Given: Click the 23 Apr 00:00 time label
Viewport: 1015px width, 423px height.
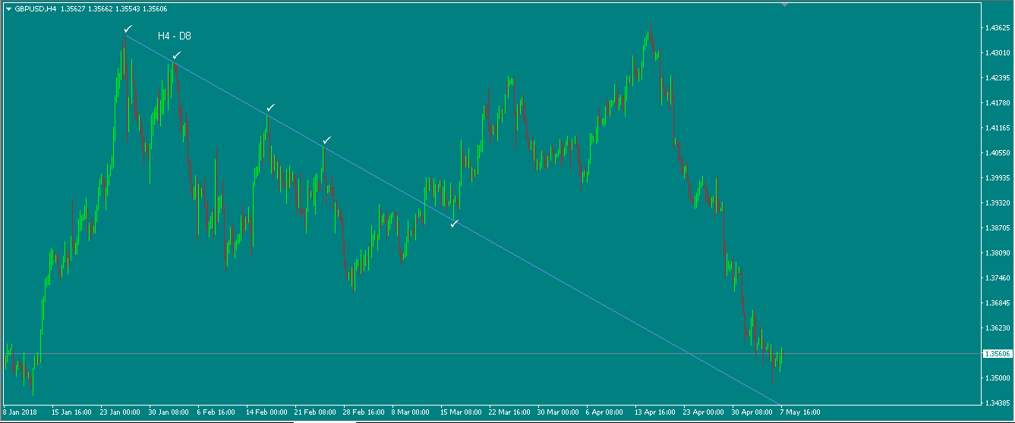Looking at the screenshot, I should pyautogui.click(x=704, y=412).
